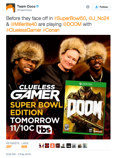Open the gear settings menu
Image resolution: width=115 pixels, height=158 pixels.
pyautogui.click(x=88, y=7)
